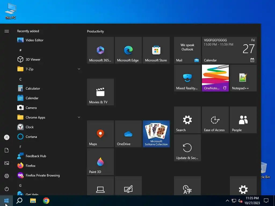Open the gear tile in the bottom row
This screenshot has height=206, width=275.
point(243,186)
